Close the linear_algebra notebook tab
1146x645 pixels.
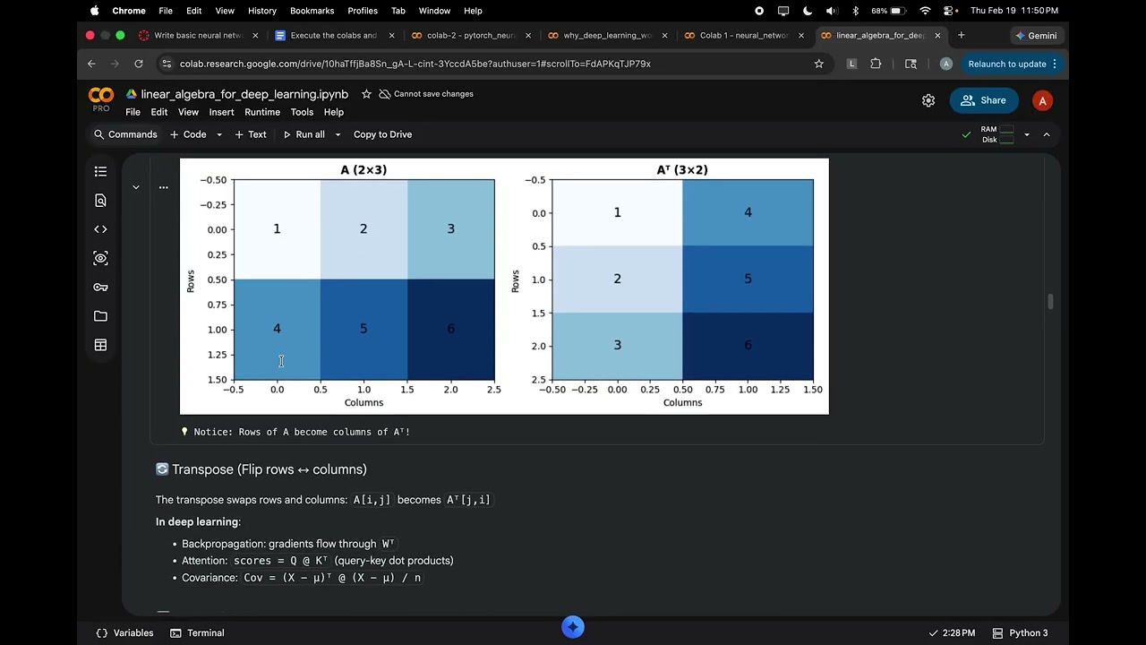click(x=937, y=35)
